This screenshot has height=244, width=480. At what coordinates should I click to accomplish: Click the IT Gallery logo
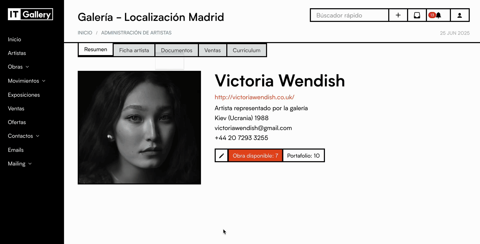click(30, 14)
